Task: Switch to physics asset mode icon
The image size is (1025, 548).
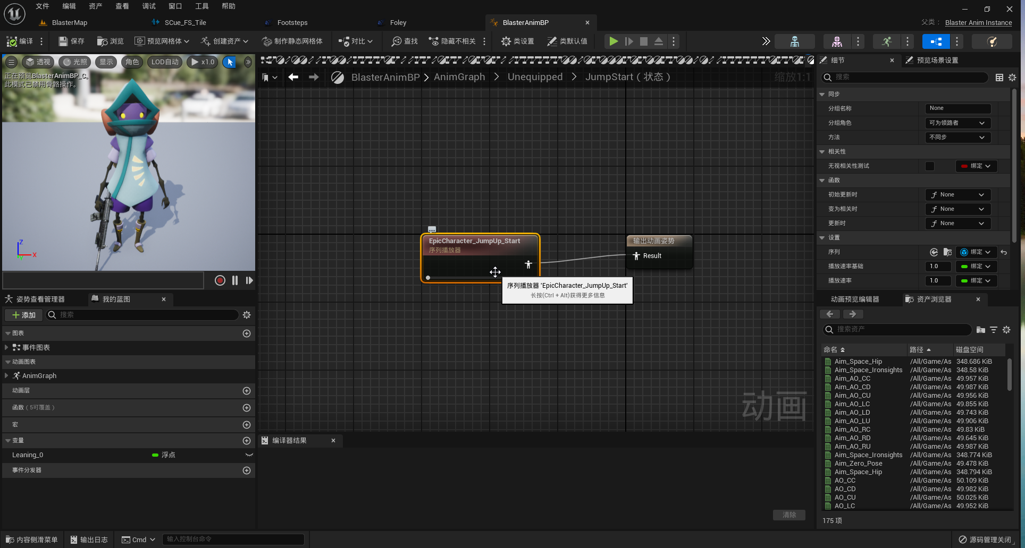Action: point(992,41)
